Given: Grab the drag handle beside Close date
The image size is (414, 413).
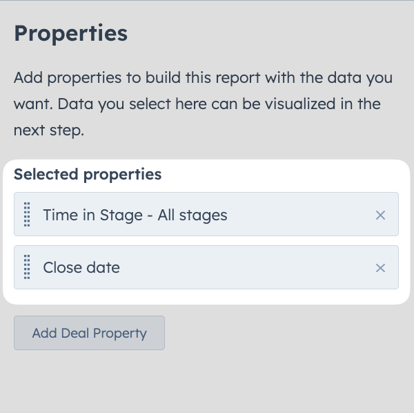Looking at the screenshot, I should [27, 267].
